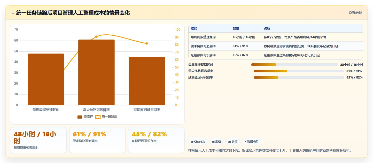Click the panel title 统一任务链路后项目管理人工整理成本的情景变化

(x=73, y=13)
